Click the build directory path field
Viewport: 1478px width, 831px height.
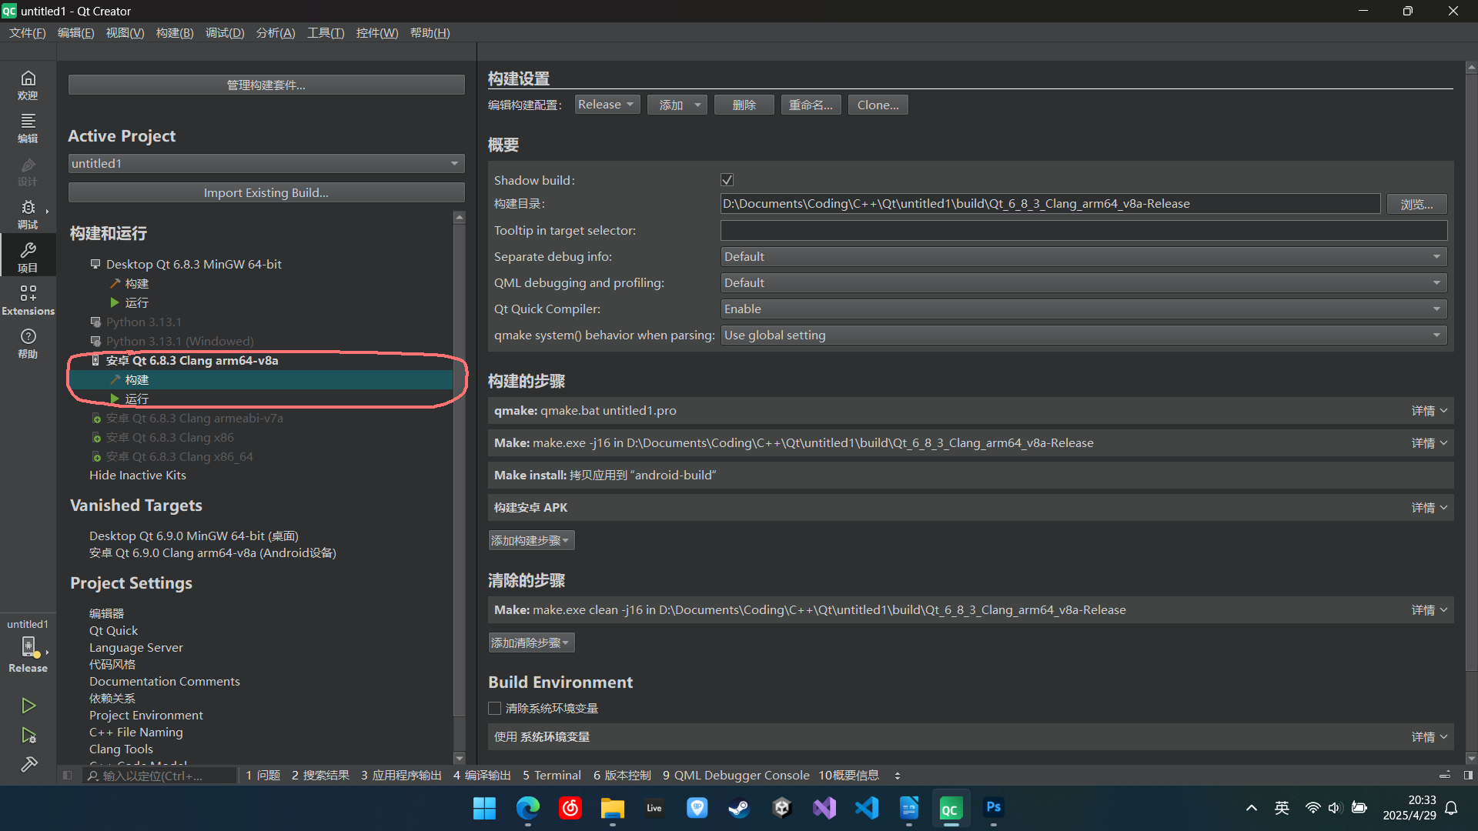click(1050, 204)
